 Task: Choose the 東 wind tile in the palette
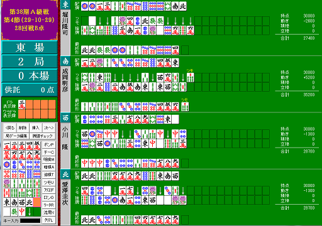7,202
